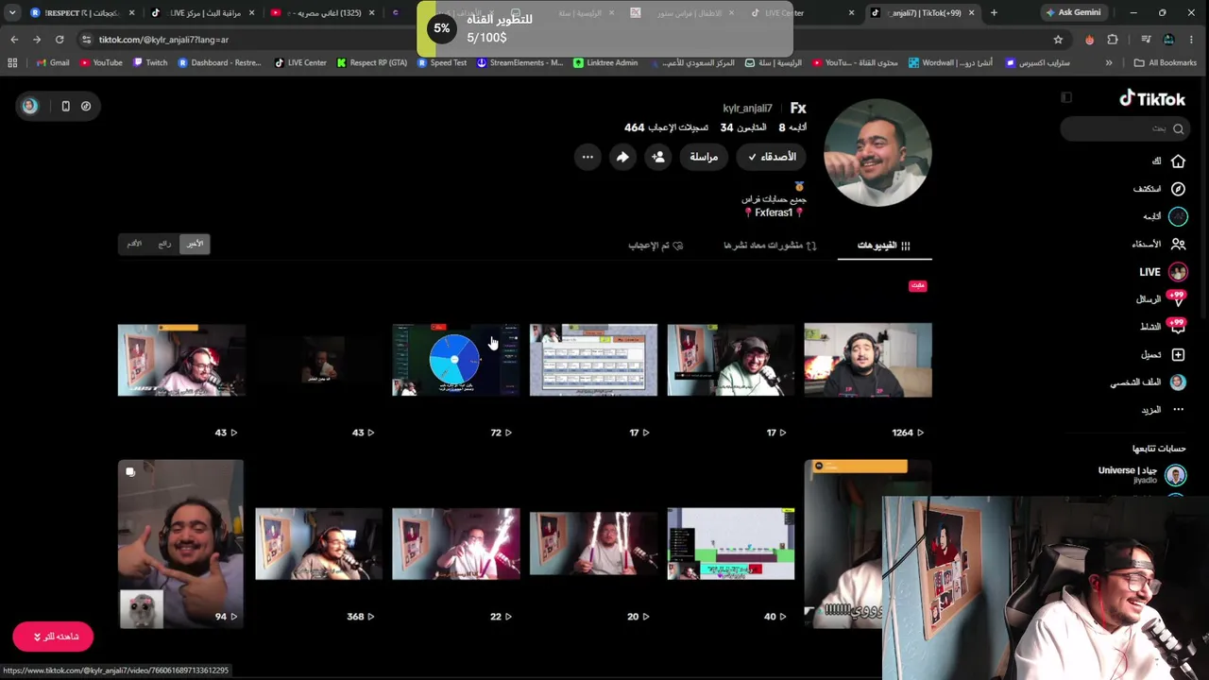The width and height of the screenshot is (1209, 680).
Task: Select the Oldest sort option 'الأقدم'
Action: click(134, 244)
